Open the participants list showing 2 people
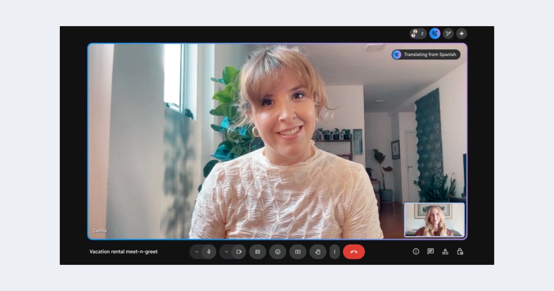The image size is (554, 291). point(418,34)
